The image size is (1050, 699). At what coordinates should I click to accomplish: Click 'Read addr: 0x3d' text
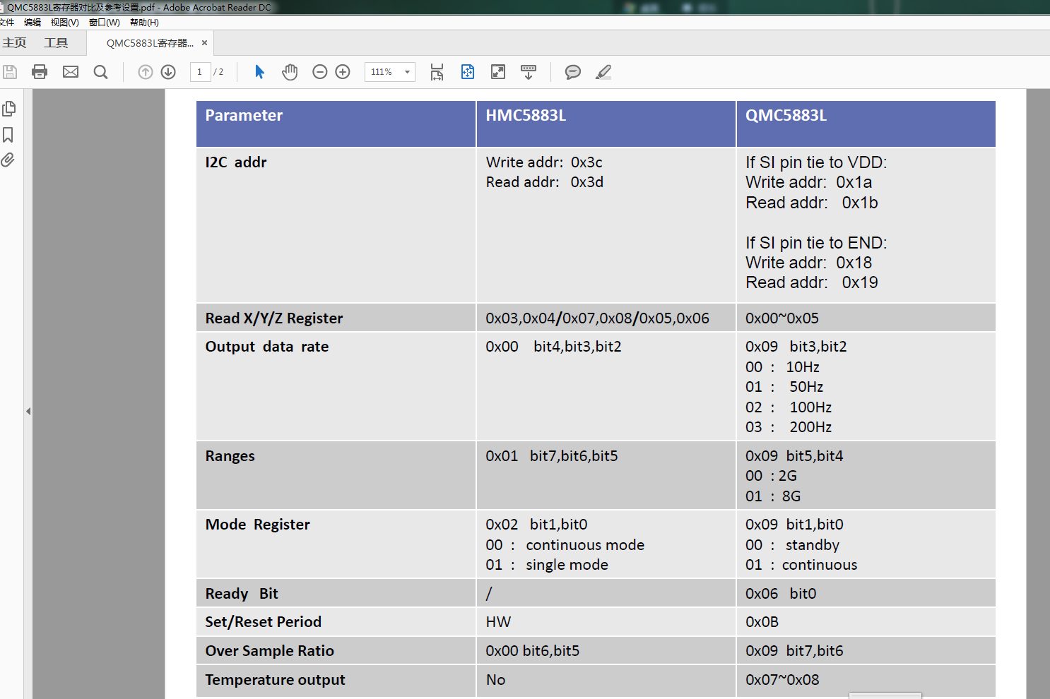coord(545,182)
